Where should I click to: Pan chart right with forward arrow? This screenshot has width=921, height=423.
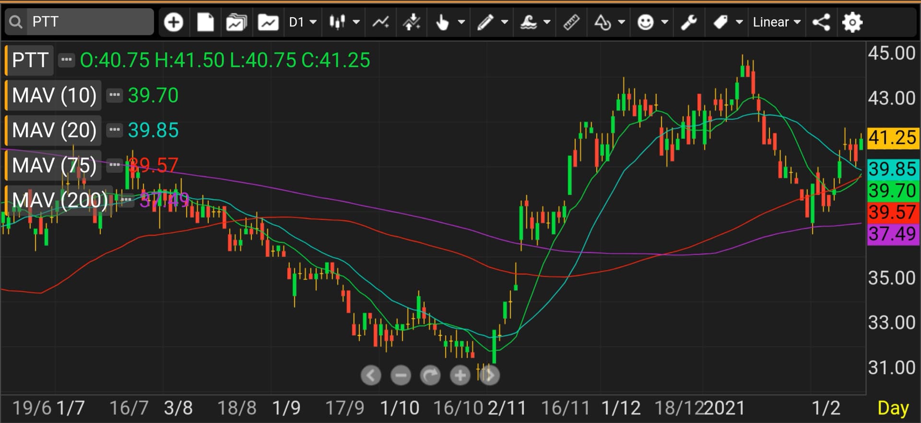click(x=489, y=376)
